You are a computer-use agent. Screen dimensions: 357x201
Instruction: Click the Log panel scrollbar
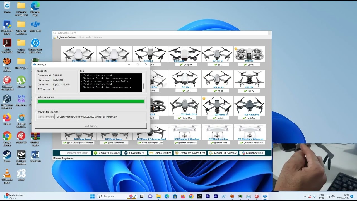click(x=144, y=83)
